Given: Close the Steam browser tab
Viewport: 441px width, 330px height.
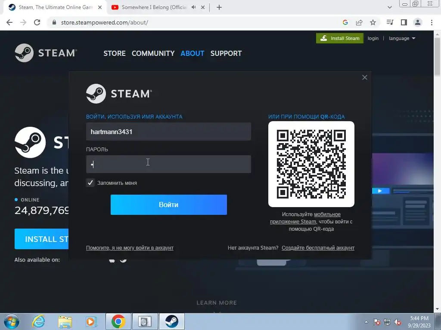Looking at the screenshot, I should click(100, 8).
